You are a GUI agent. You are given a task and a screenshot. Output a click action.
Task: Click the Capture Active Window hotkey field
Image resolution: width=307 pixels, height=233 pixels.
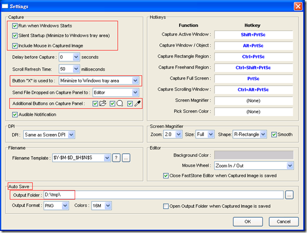pos(253,35)
